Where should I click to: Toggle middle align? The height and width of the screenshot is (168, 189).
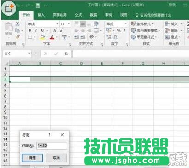83,24
